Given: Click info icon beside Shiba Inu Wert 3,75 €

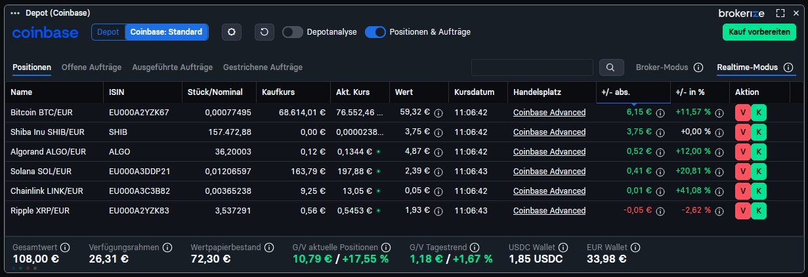Looking at the screenshot, I should 438,132.
